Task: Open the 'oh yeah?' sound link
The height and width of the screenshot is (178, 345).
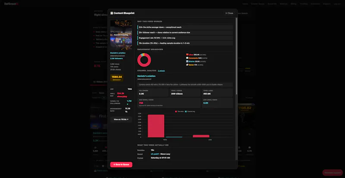Action: pyautogui.click(x=155, y=154)
